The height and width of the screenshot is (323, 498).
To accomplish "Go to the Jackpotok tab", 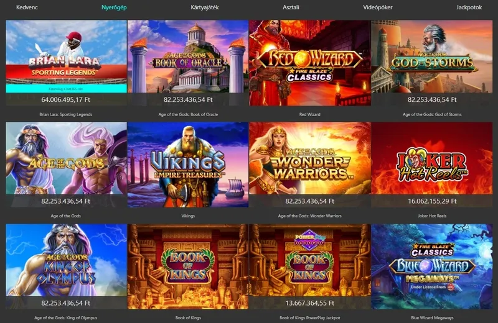I will 469,7.
